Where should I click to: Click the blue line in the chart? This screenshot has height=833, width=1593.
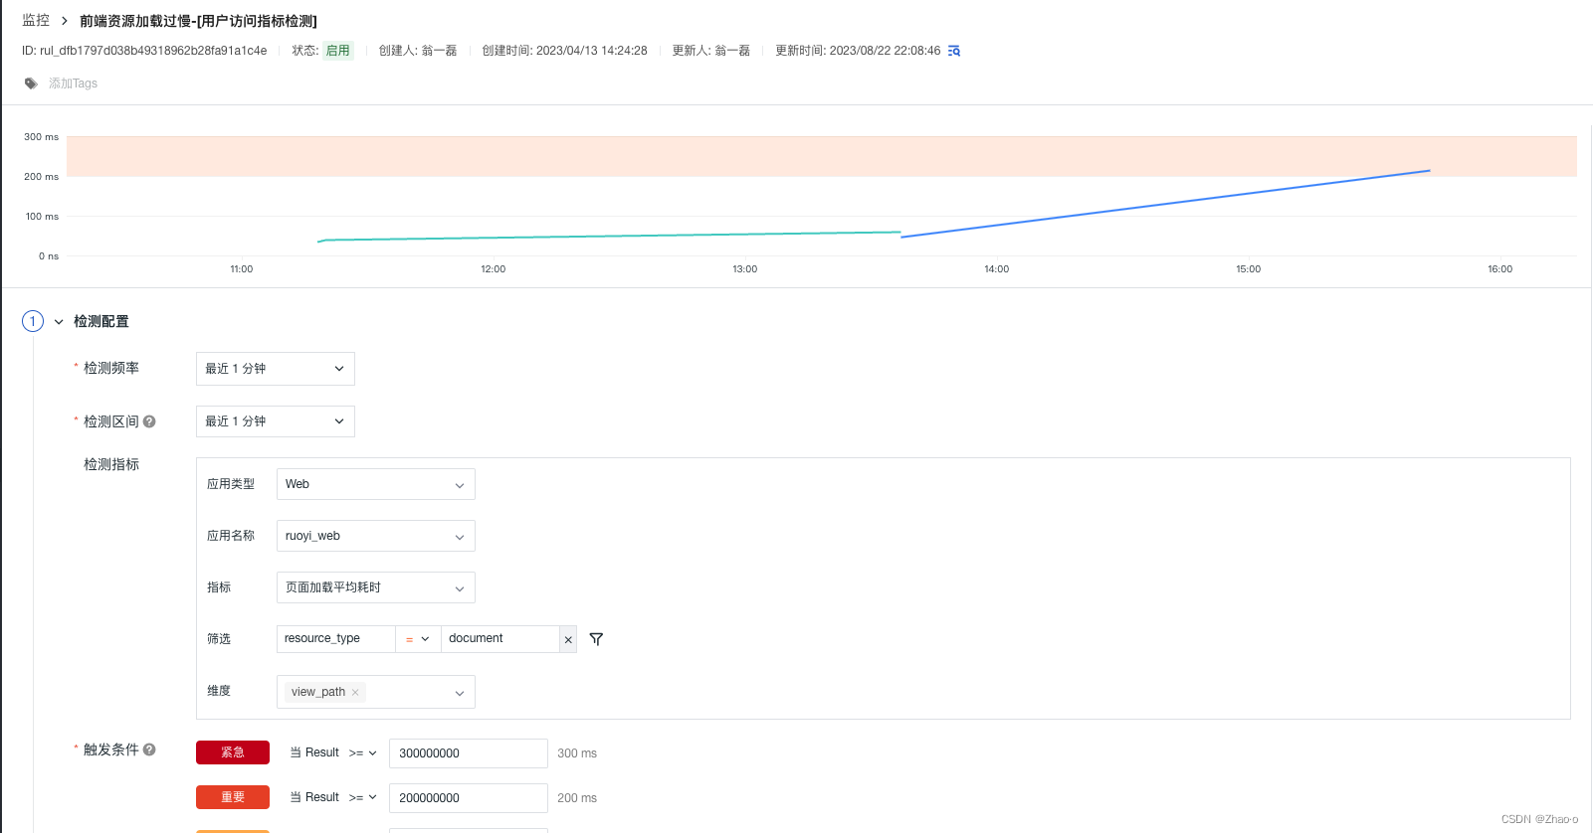(1165, 204)
